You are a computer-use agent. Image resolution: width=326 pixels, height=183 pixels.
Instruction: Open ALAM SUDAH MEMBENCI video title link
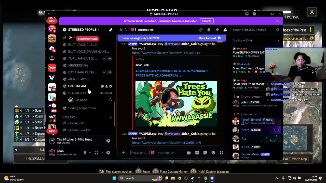[172, 73]
